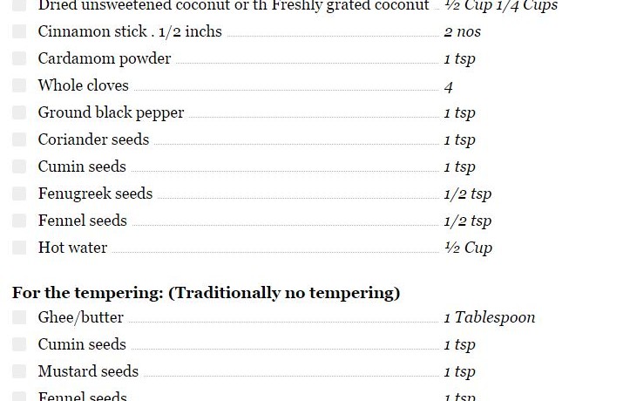The height and width of the screenshot is (401, 630).
Task: Check the Dried unsweetened coconut checkbox
Action: (x=19, y=5)
